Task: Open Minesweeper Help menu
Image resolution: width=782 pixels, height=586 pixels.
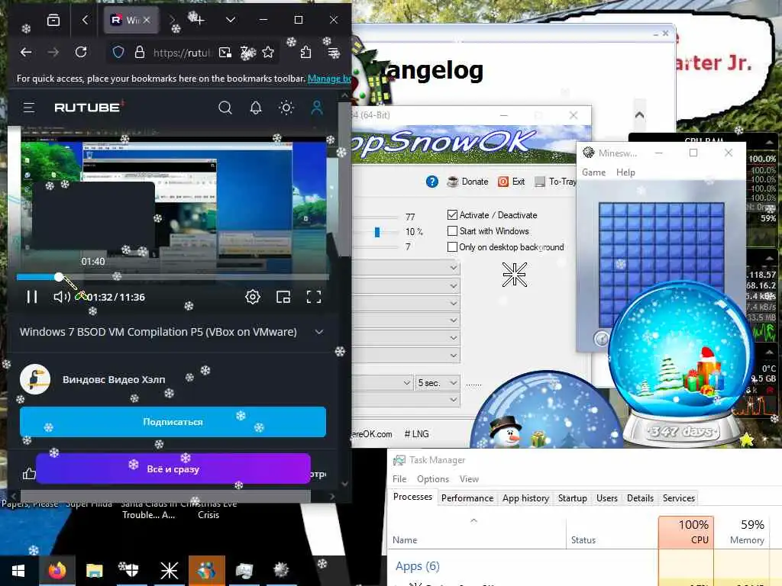Action: (625, 172)
